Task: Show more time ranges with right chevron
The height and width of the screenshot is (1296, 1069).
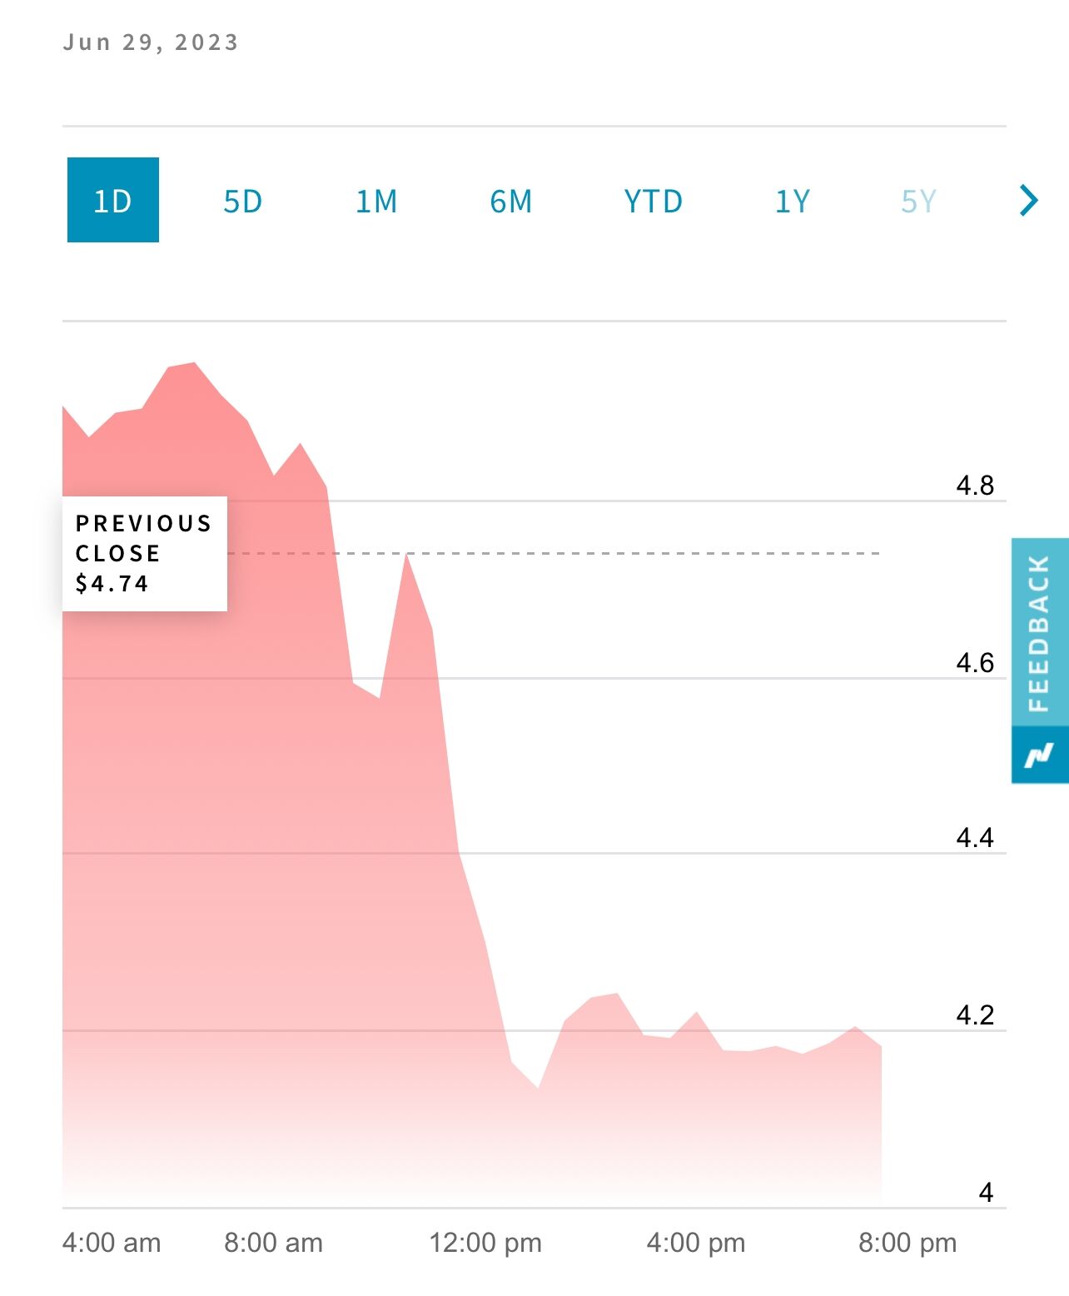Action: coord(1029,200)
